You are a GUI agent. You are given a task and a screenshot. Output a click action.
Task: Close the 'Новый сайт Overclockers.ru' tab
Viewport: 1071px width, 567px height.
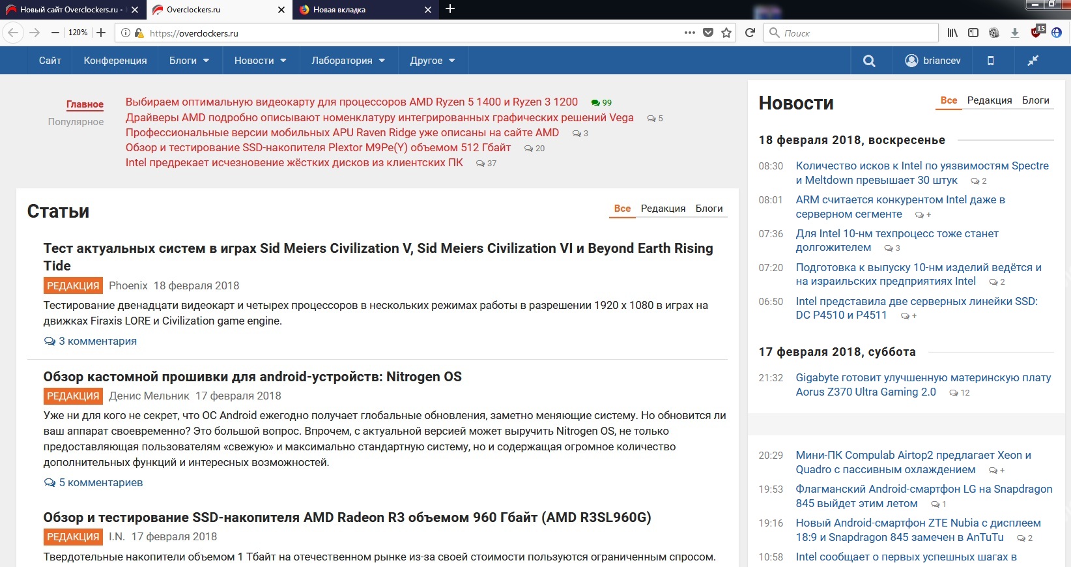[135, 10]
